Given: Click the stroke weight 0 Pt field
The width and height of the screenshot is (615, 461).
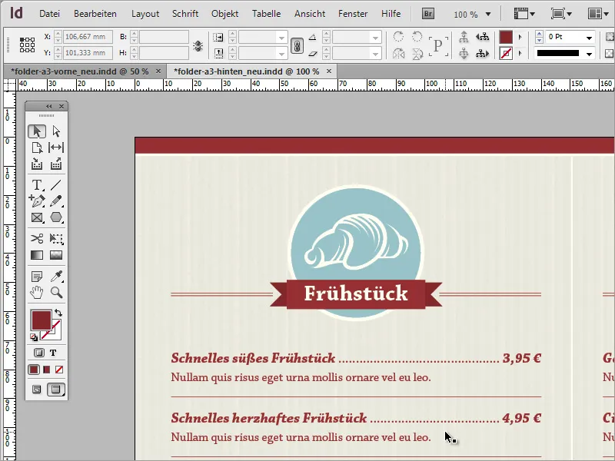Looking at the screenshot, I should (x=564, y=37).
